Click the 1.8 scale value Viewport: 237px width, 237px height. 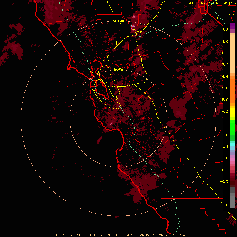pos(225,147)
